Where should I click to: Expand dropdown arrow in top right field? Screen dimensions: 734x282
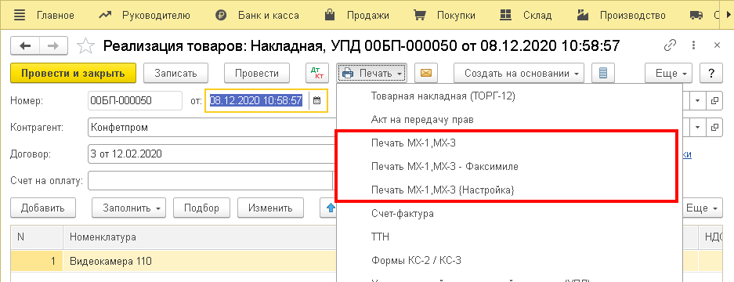[x=697, y=100]
